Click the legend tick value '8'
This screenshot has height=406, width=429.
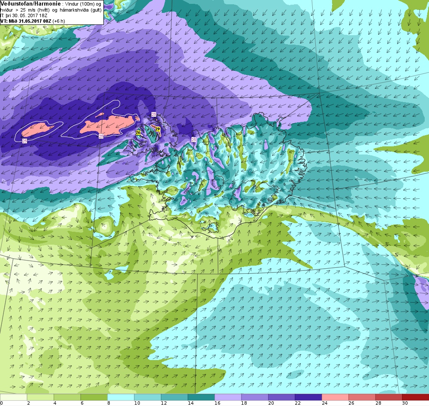click(109, 403)
